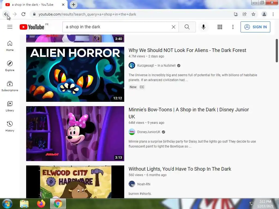Image resolution: width=279 pixels, height=209 pixels.
Task: Open Explore in the sidebar
Action: [x=10, y=66]
